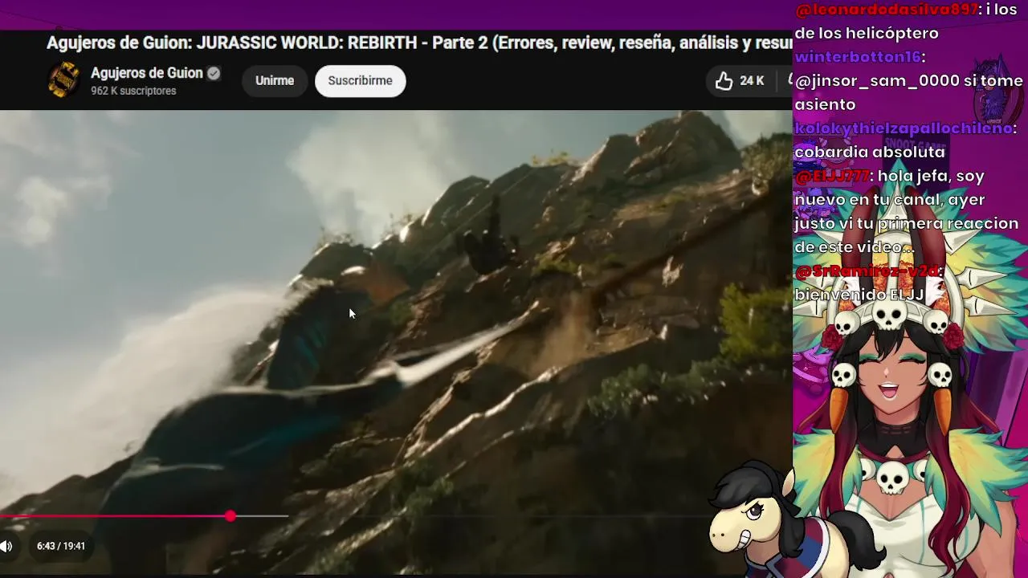Click the Agujeros de Guion channel name

(x=146, y=73)
